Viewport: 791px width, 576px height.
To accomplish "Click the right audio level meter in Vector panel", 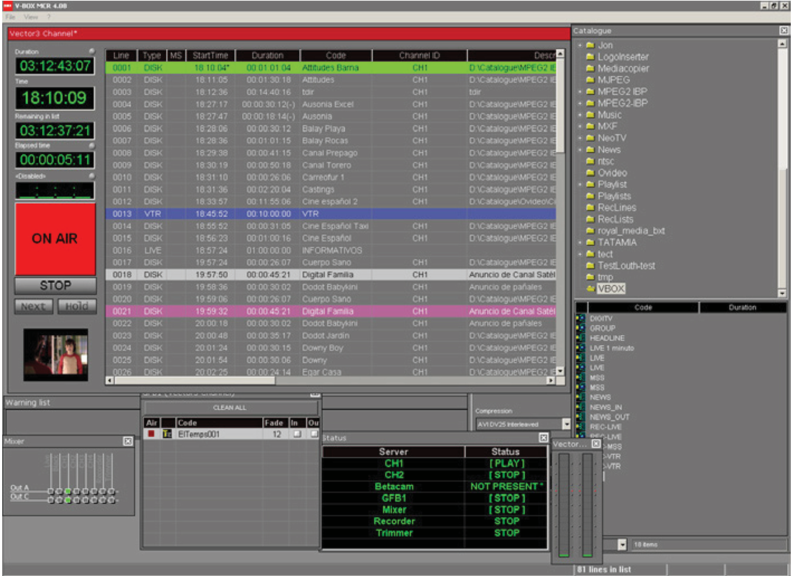I will (587, 505).
